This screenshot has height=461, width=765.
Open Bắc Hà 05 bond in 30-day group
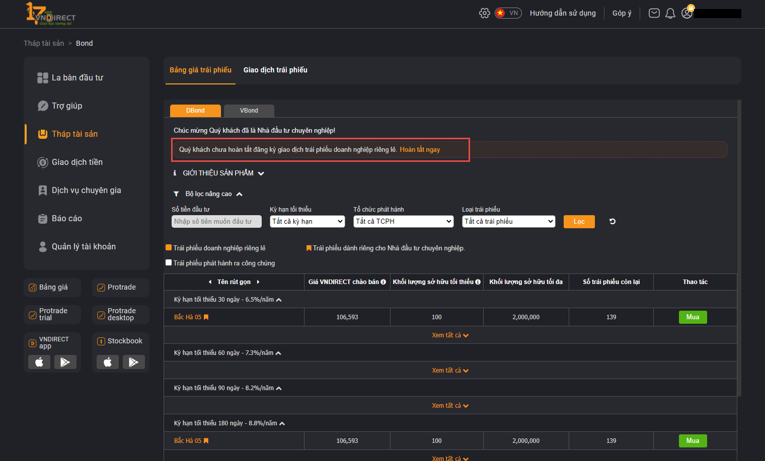(x=188, y=317)
